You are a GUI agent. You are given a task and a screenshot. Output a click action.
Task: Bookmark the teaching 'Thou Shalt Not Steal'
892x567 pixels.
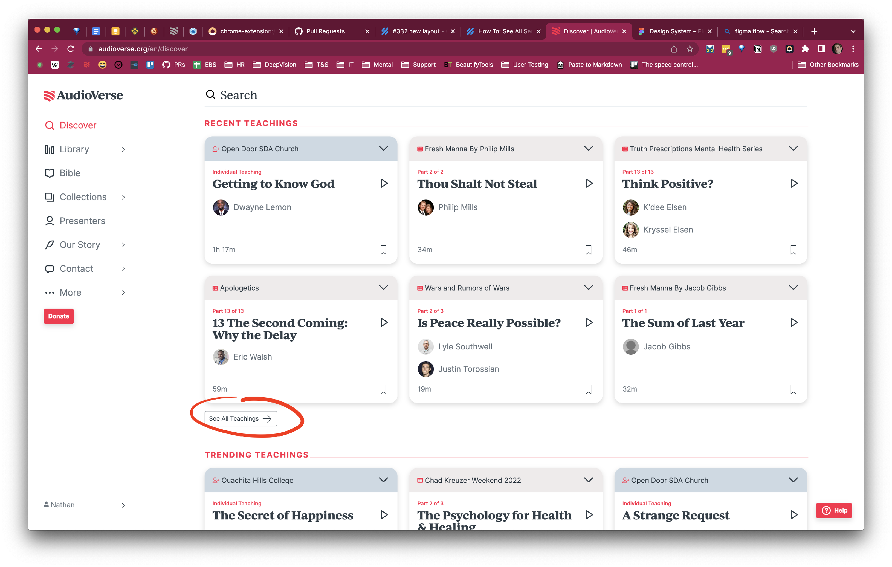coord(589,249)
